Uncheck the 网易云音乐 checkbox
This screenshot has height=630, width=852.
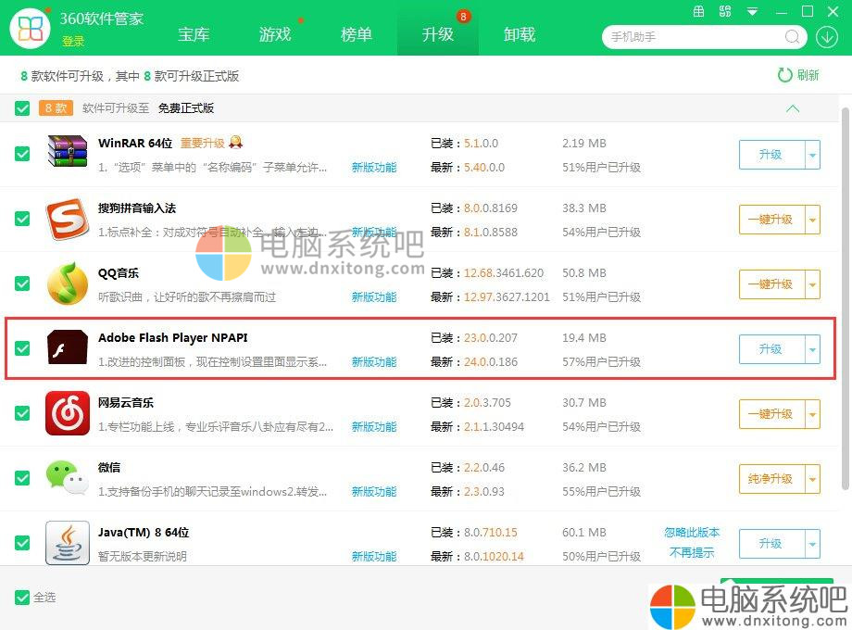[x=22, y=412]
